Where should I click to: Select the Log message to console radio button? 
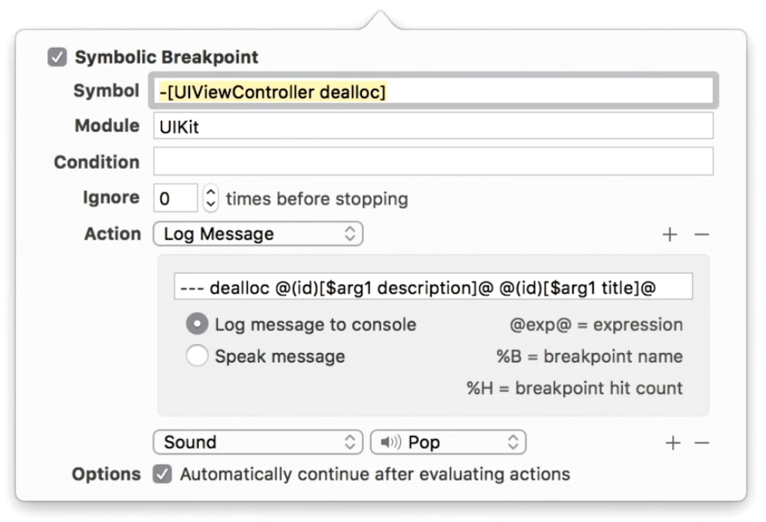pyautogui.click(x=197, y=324)
